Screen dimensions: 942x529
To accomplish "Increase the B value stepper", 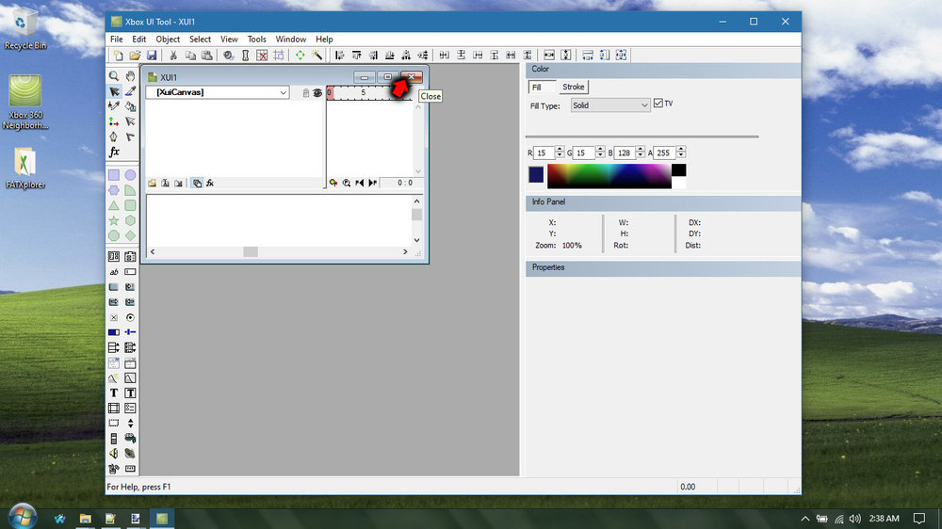I will tap(641, 150).
